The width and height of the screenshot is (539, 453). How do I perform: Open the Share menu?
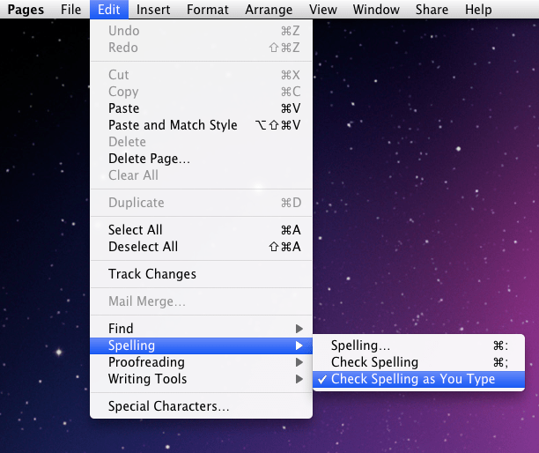coord(432,10)
